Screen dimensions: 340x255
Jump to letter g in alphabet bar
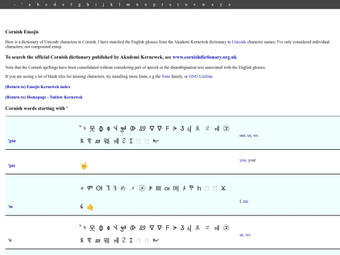(79, 5)
